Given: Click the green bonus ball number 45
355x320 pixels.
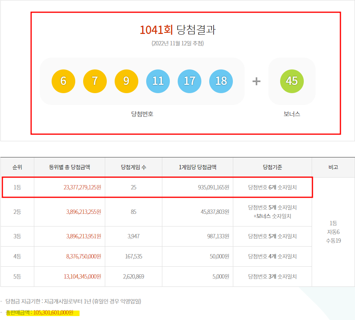Looking at the screenshot, I should coord(292,81).
